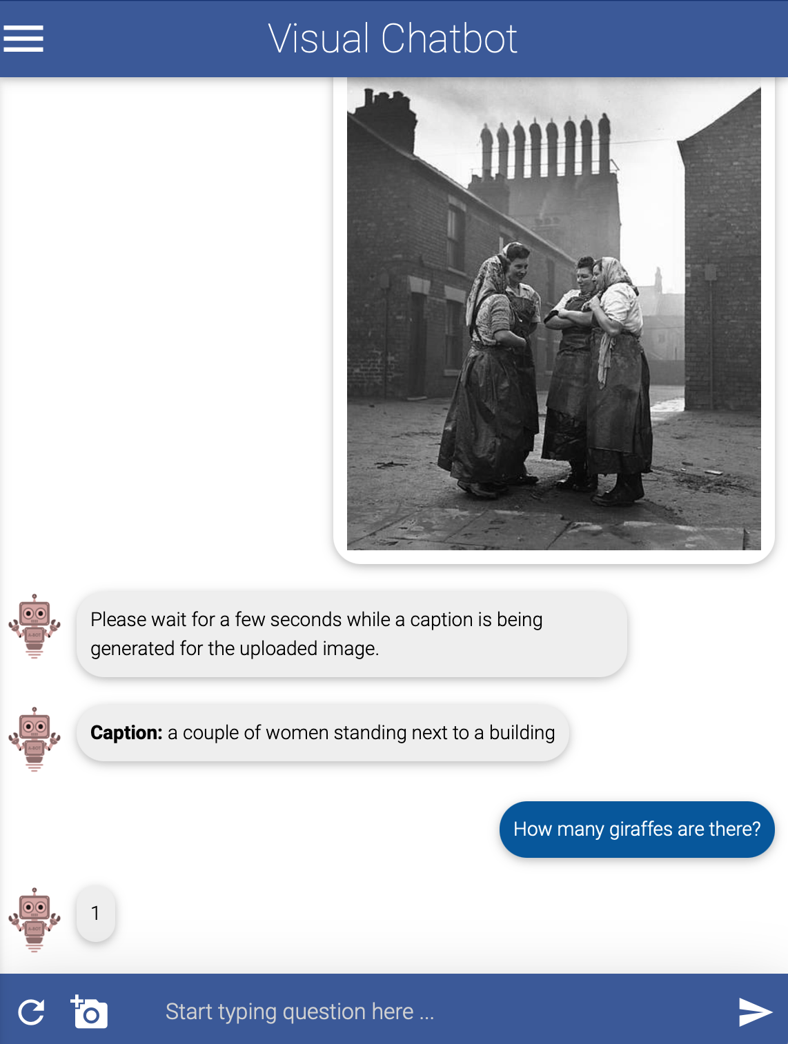Select the giraffes question bubble
The height and width of the screenshot is (1044, 788).
pyautogui.click(x=637, y=829)
